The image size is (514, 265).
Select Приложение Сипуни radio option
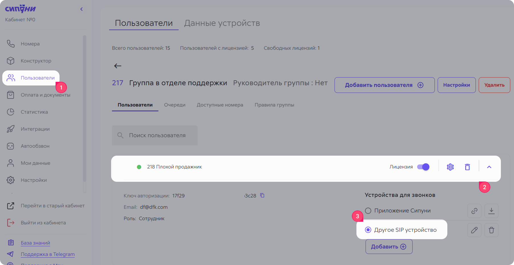click(x=368, y=211)
